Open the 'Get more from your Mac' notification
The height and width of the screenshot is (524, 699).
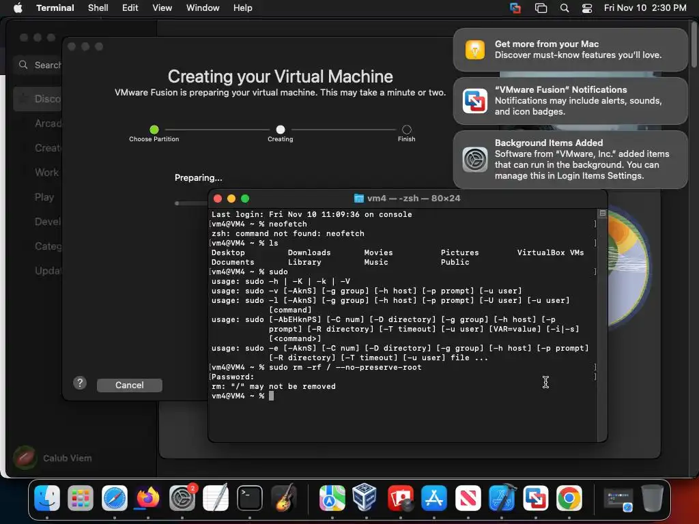click(570, 49)
